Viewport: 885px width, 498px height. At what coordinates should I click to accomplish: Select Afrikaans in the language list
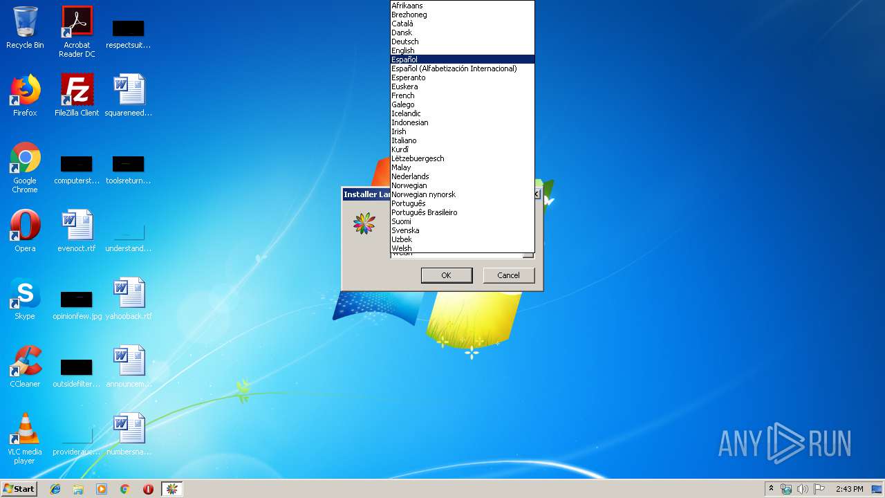[x=463, y=6]
